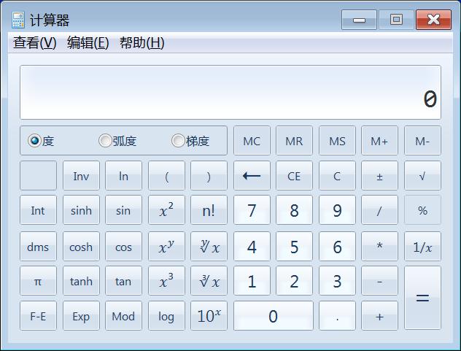Click the MC memory clear button

252,141
